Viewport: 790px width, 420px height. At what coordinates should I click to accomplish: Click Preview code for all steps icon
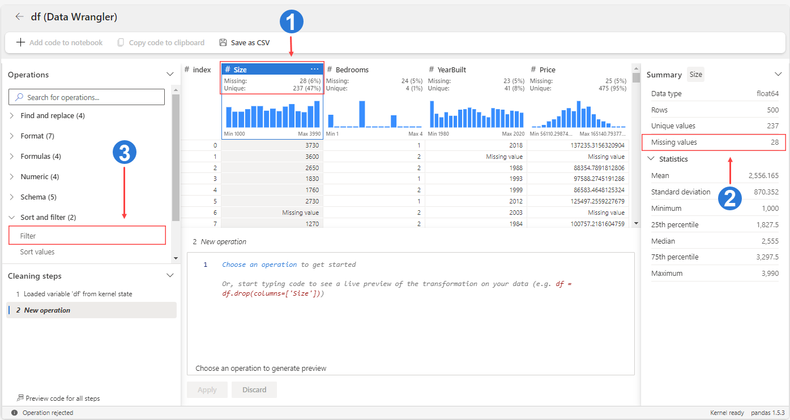pos(20,398)
